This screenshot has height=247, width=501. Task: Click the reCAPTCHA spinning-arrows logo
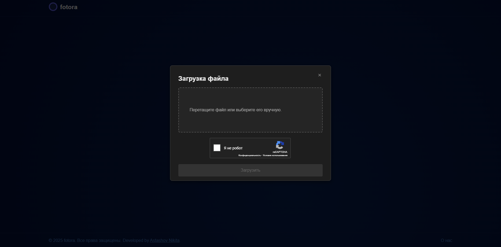280,145
